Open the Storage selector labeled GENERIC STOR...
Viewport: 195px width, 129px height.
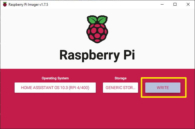point(120,88)
